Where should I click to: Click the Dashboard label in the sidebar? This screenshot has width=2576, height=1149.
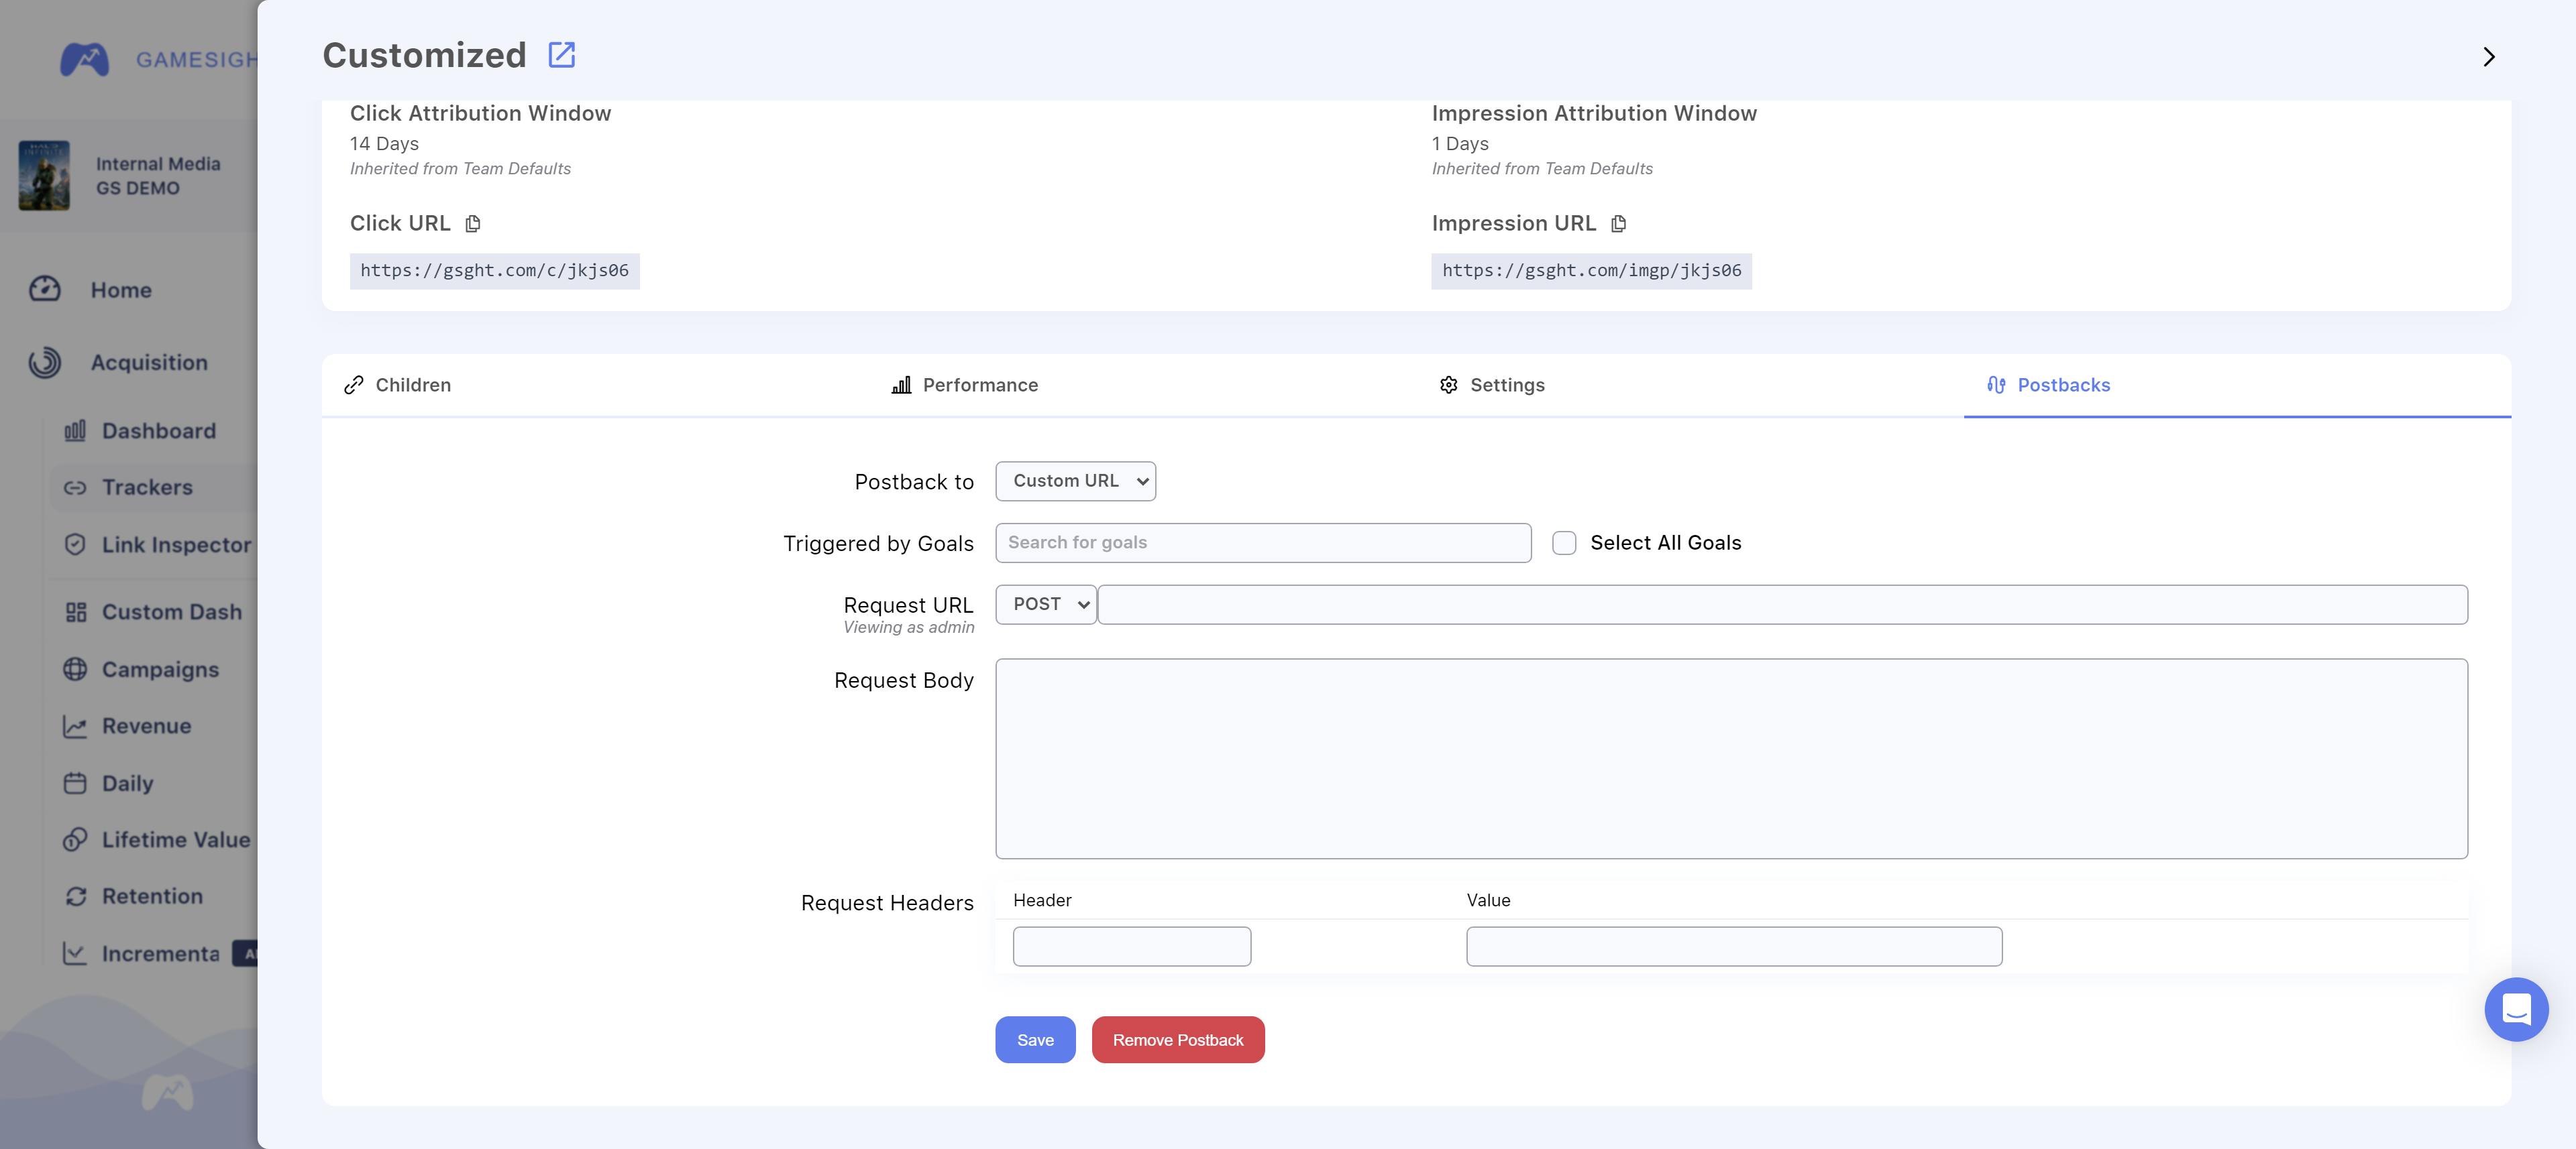tap(159, 432)
